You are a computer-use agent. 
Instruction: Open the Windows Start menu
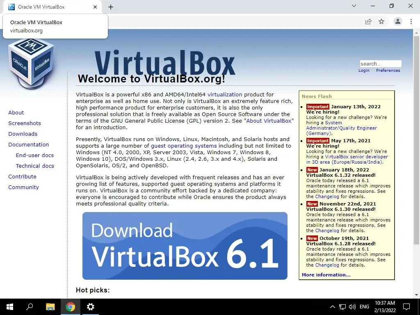tap(10, 307)
